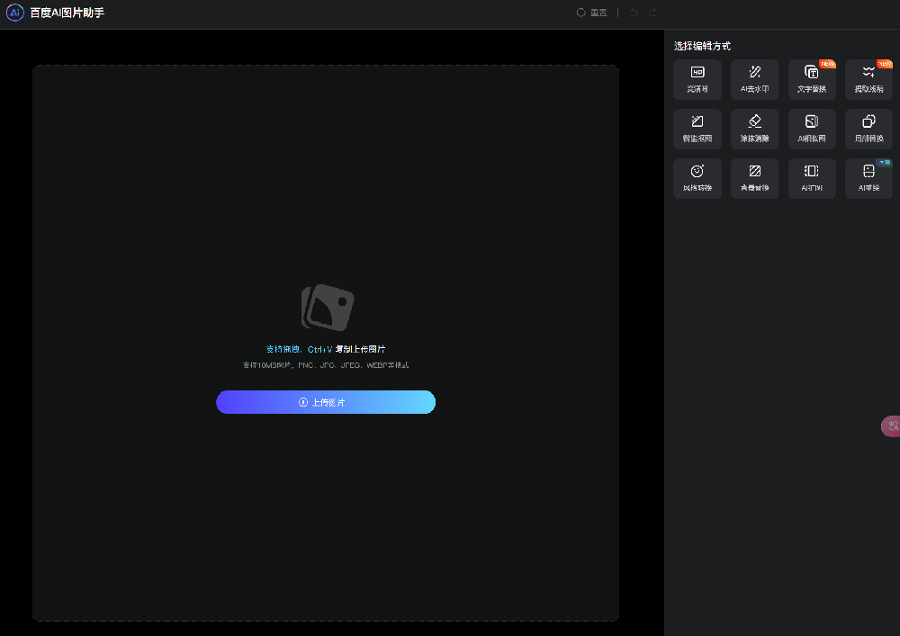Select the AI扩图 image expand tool
The image size is (900, 636).
tap(812, 178)
